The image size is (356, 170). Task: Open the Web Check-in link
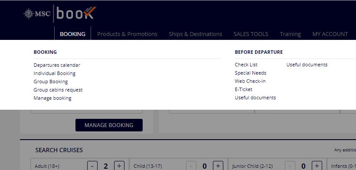click(x=250, y=81)
